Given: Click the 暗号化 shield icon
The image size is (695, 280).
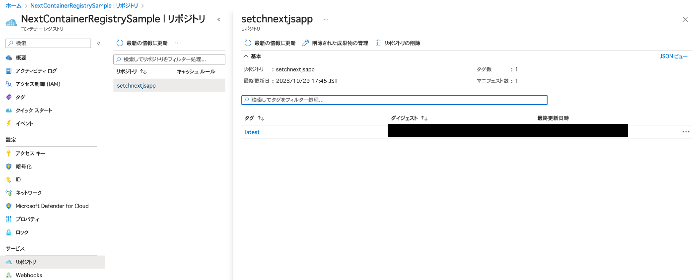Looking at the screenshot, I should 8,167.
